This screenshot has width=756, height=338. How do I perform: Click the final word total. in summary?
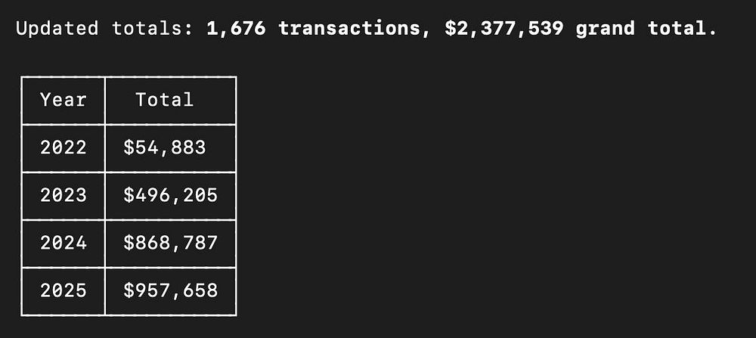[x=682, y=29]
